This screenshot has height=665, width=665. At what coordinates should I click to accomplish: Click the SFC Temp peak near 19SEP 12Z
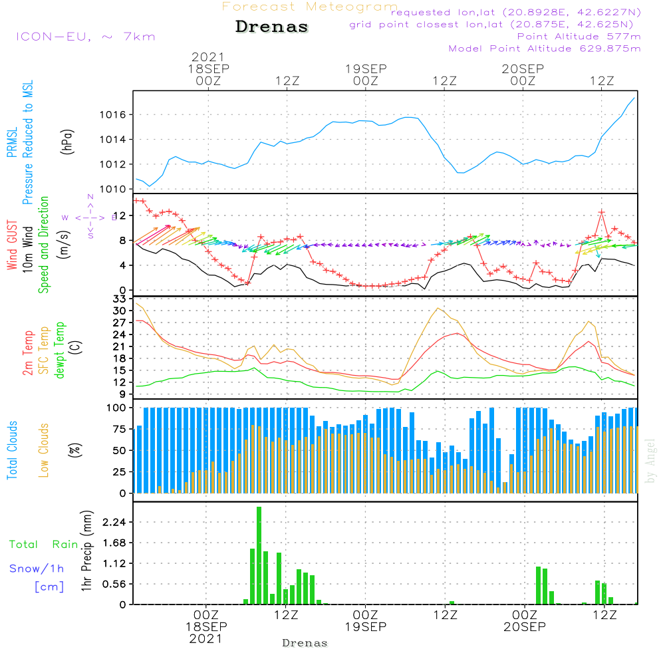[x=438, y=309]
